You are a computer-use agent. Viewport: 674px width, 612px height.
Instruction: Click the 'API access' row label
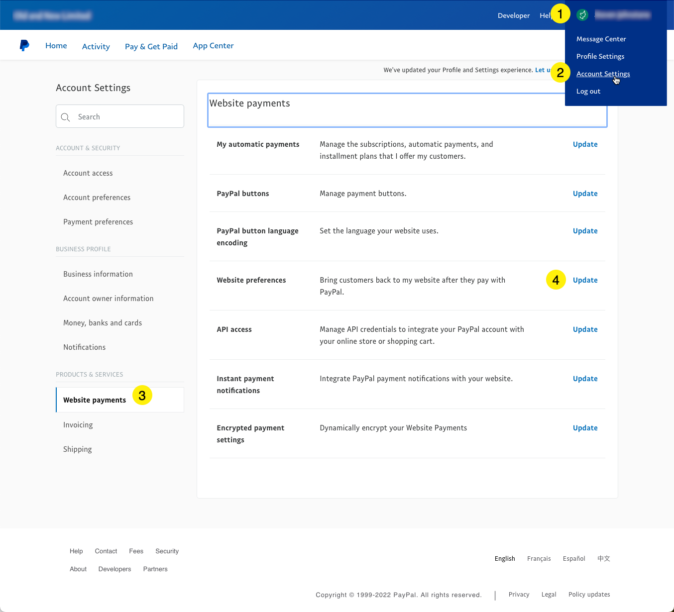pyautogui.click(x=234, y=329)
